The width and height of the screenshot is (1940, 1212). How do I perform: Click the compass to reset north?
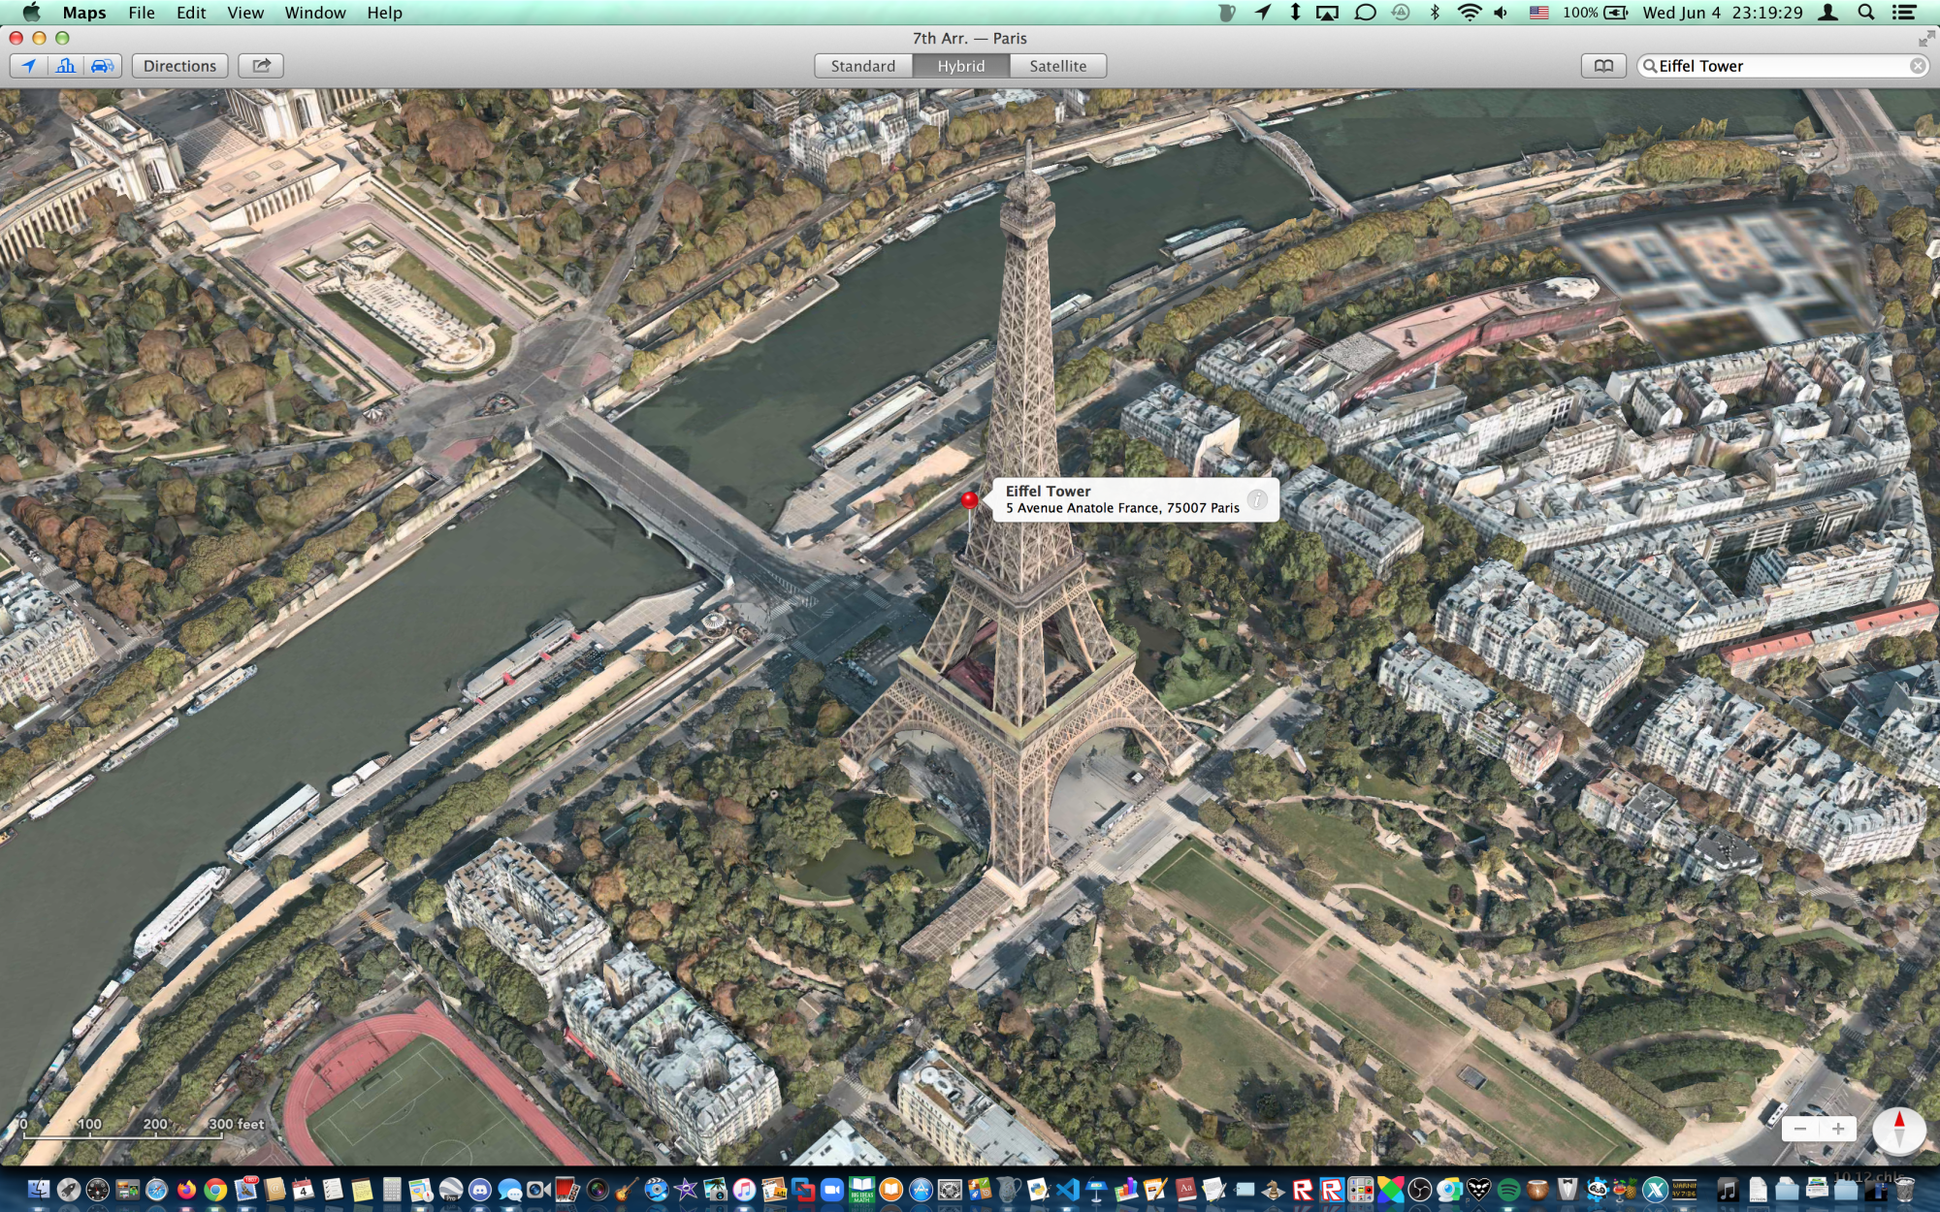[x=1898, y=1130]
